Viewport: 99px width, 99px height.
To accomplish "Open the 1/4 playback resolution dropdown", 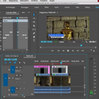I will coord(78,42).
